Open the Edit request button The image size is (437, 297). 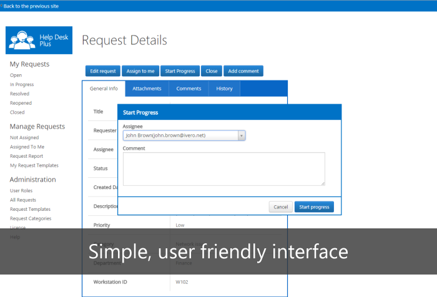tap(103, 71)
